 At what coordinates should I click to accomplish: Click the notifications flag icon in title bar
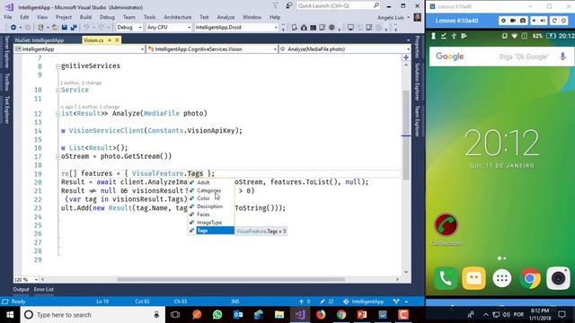276,6
